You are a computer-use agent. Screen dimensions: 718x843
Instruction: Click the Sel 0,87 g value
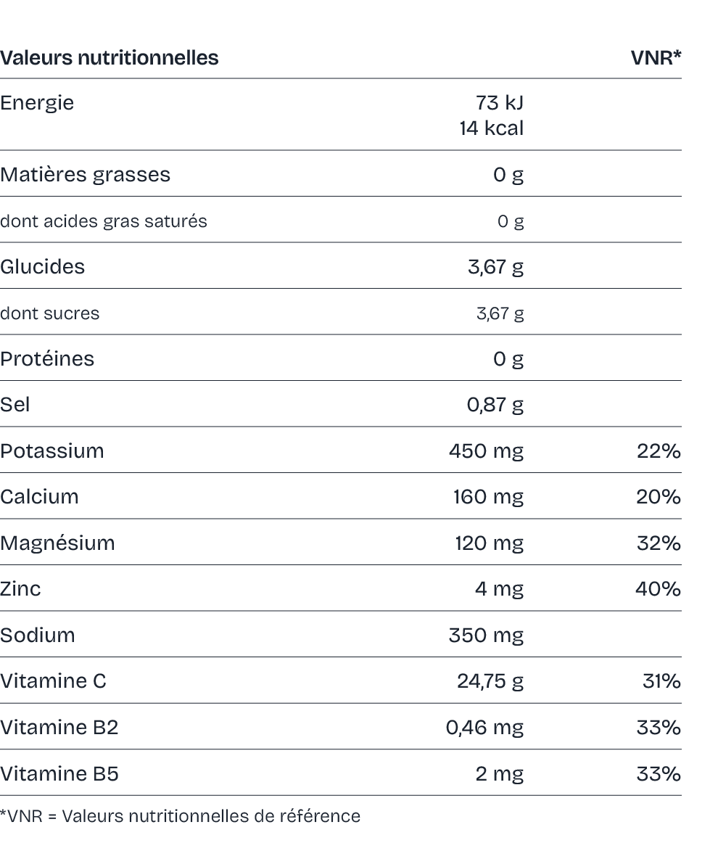click(x=495, y=405)
